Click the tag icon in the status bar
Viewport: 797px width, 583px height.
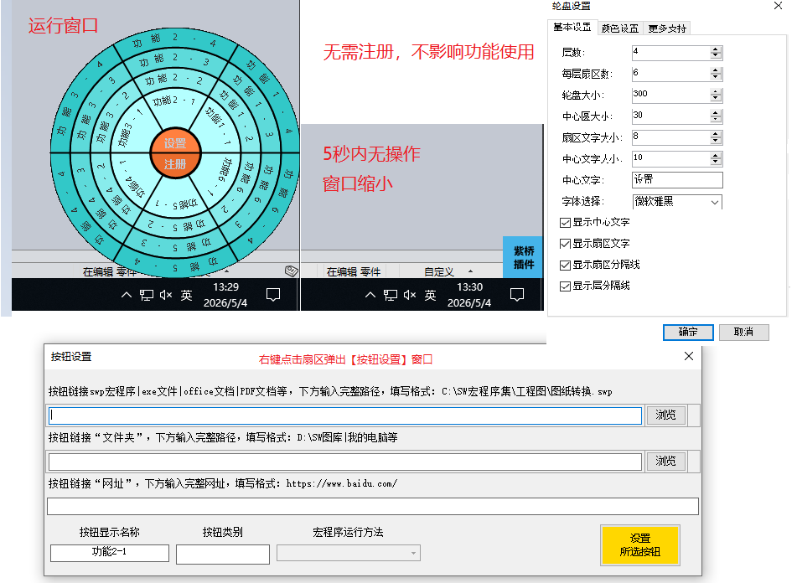click(x=292, y=271)
